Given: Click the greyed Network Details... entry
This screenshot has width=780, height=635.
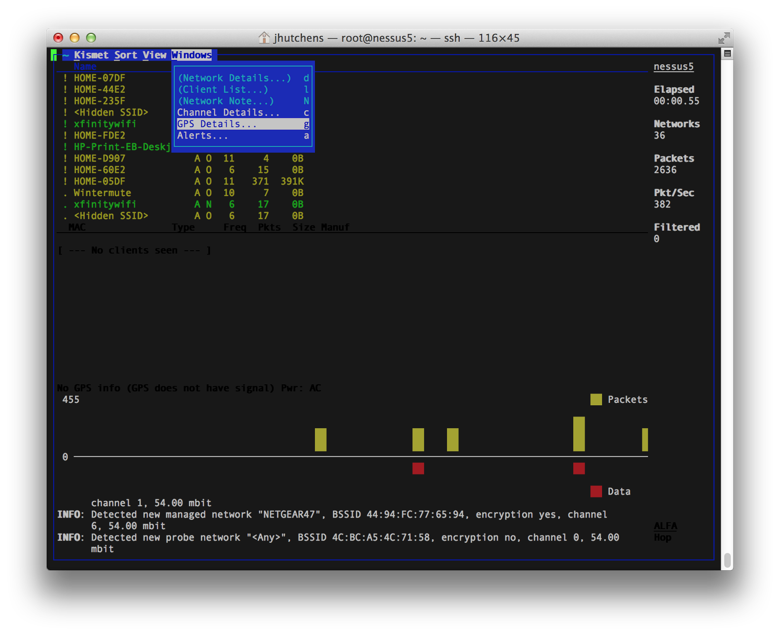Looking at the screenshot, I should click(243, 78).
